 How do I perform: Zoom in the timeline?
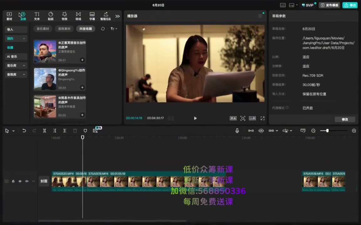point(354,131)
